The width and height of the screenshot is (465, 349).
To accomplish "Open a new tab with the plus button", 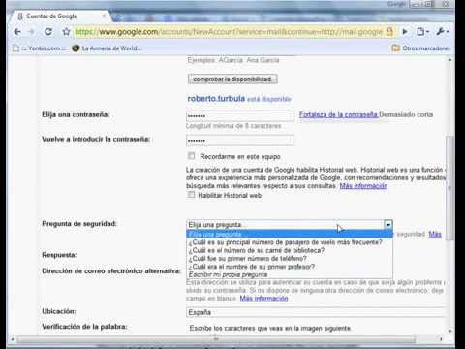I will click(117, 17).
